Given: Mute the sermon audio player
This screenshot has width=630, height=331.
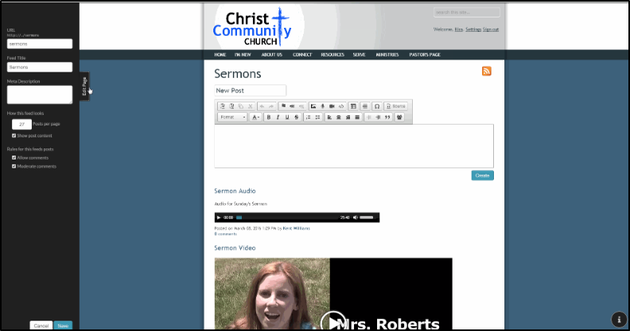Looking at the screenshot, I should coord(355,217).
